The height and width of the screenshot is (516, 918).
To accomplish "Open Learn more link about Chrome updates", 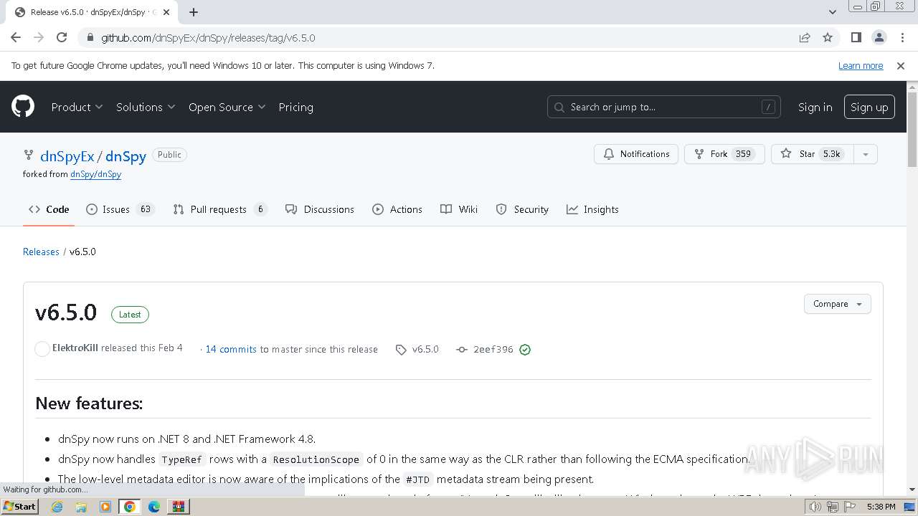I will (861, 65).
